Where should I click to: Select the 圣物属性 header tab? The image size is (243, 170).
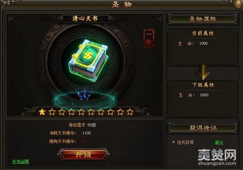(x=203, y=19)
